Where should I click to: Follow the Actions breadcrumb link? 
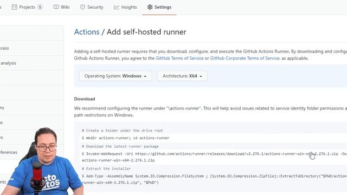[x=87, y=32]
